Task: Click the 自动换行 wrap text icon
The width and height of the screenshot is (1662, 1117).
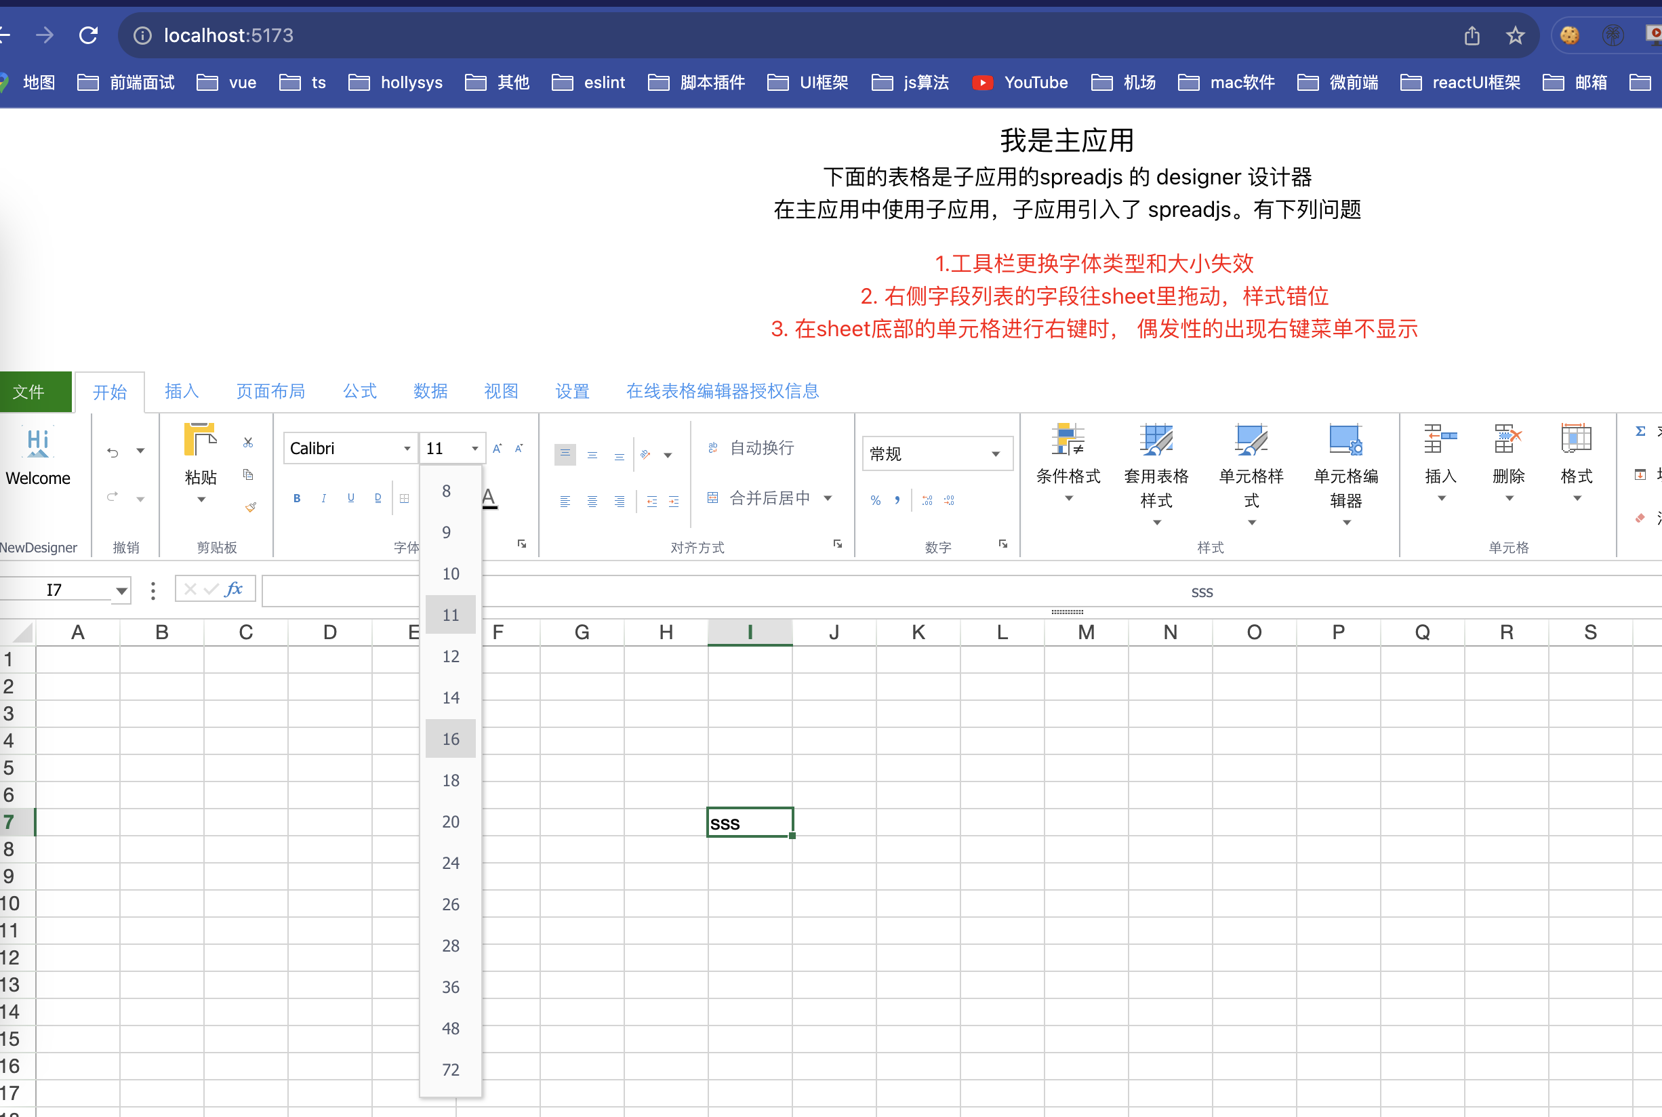Action: point(712,447)
